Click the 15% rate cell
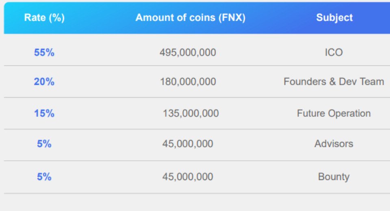 tap(44, 113)
